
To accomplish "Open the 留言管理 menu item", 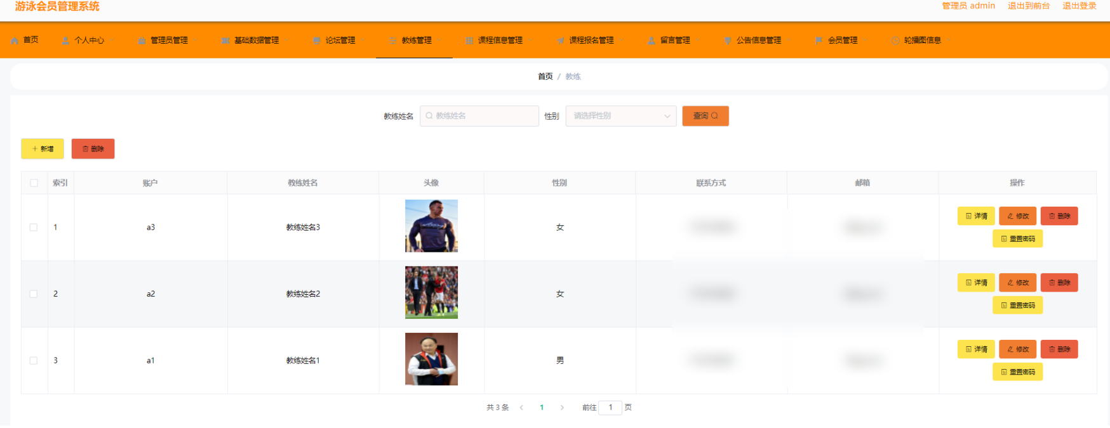I will coord(674,41).
